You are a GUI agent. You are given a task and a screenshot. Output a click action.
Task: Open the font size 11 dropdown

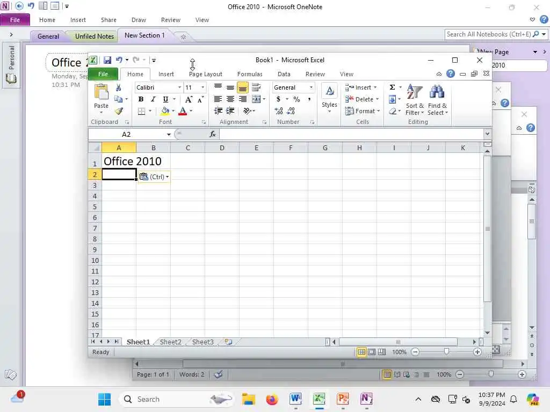202,87
